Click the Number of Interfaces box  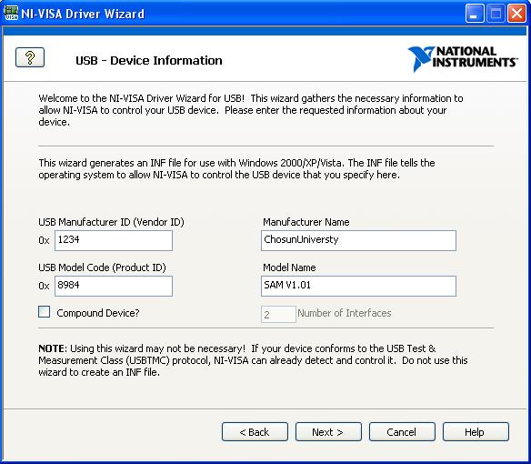[x=278, y=314]
